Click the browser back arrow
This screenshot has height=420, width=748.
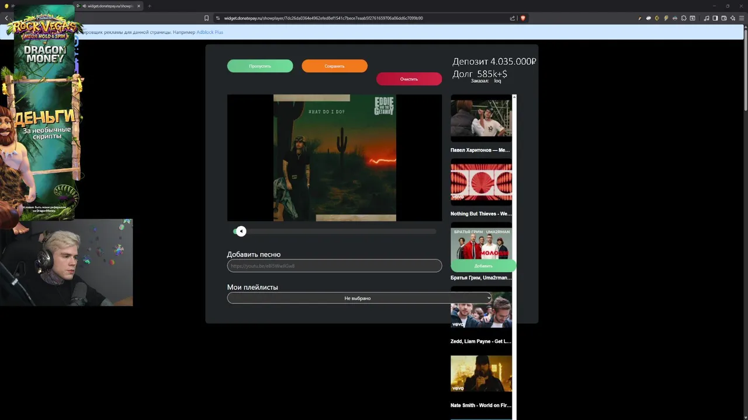(6, 18)
